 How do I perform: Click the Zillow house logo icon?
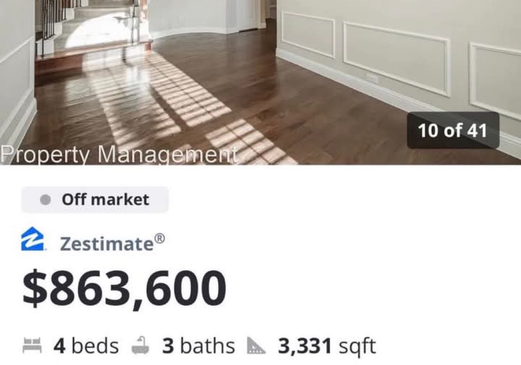pos(33,239)
